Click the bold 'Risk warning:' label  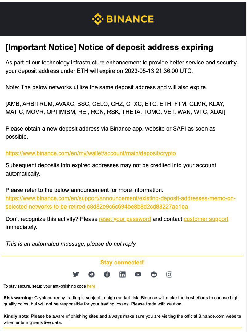[18, 298]
